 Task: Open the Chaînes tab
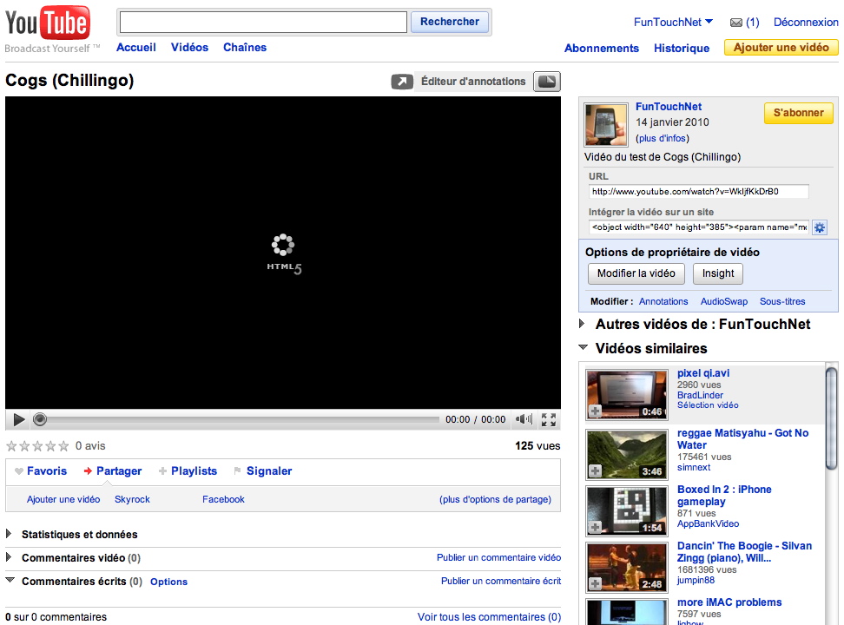click(245, 48)
